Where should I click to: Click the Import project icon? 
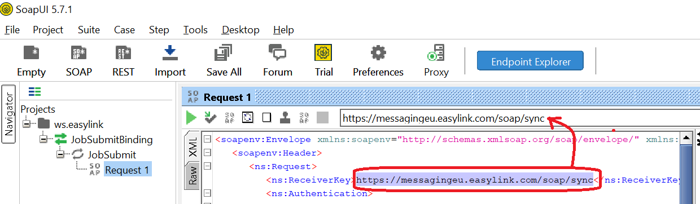170,53
